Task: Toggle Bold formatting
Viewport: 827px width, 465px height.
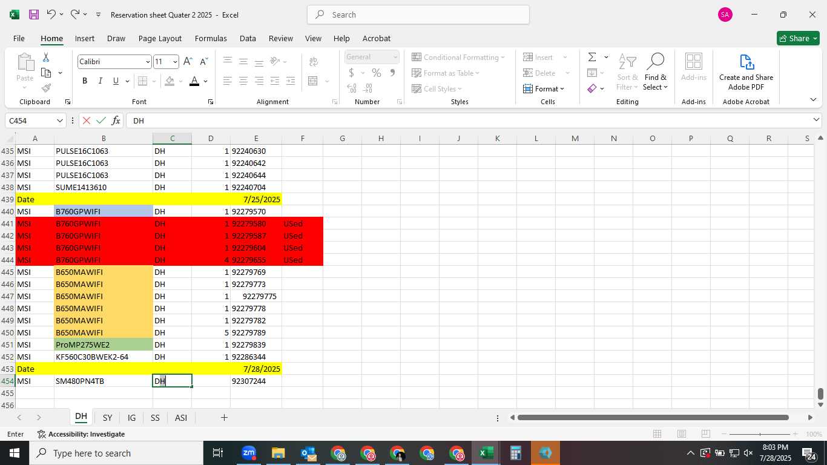Action: pos(85,81)
